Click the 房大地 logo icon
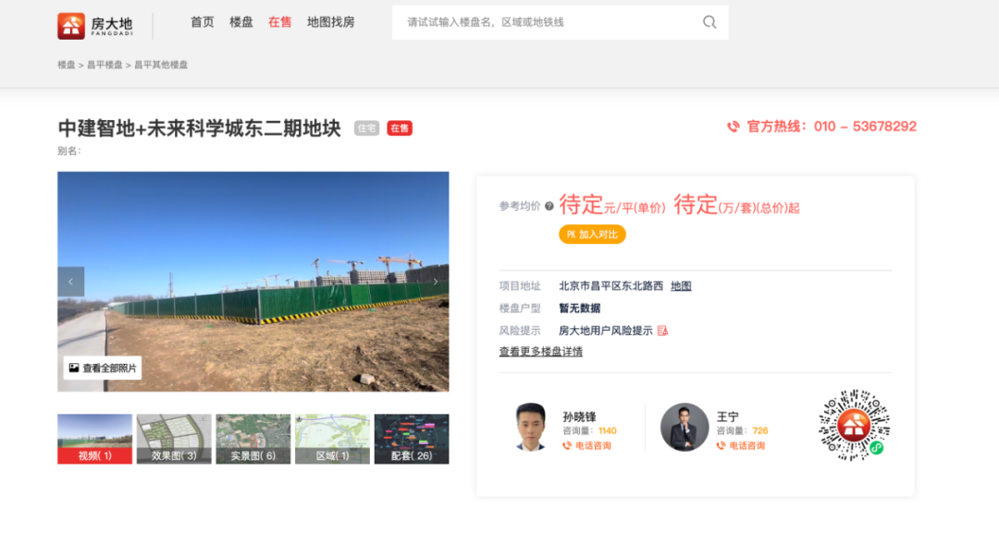 click(x=70, y=26)
